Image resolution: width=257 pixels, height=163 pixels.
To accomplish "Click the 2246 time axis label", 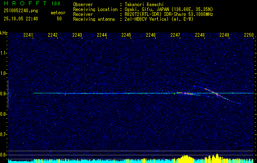I will [x=151, y=35].
